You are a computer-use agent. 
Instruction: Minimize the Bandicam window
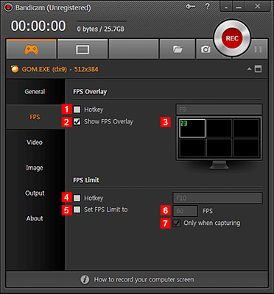click(x=239, y=7)
